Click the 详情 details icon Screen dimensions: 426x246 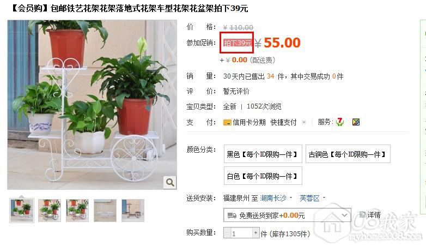362,215
